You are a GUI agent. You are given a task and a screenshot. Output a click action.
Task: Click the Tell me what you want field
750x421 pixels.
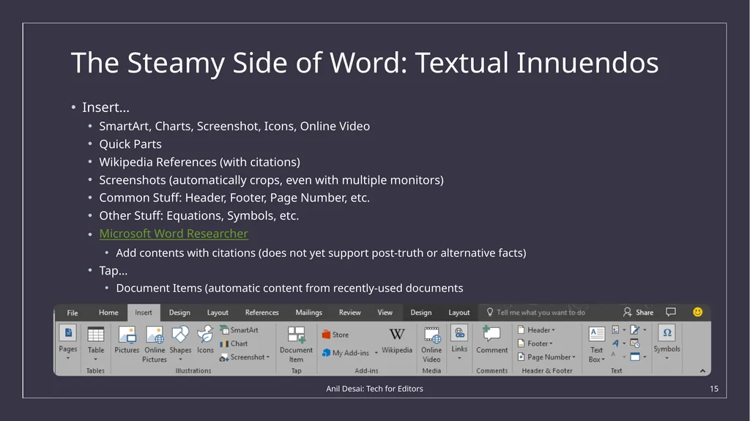pos(541,313)
